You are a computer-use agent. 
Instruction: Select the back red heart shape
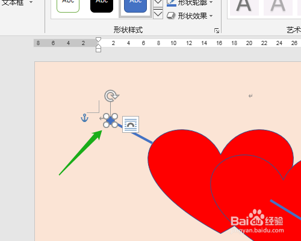click(x=181, y=170)
